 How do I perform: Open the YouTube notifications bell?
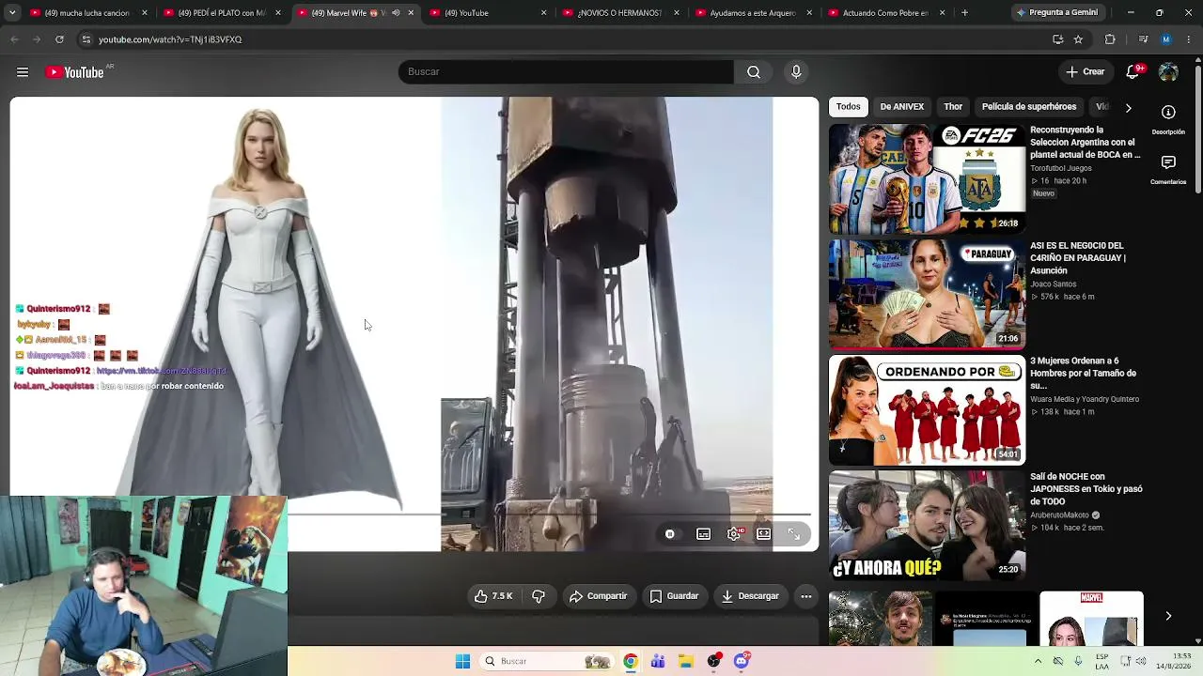click(1133, 72)
